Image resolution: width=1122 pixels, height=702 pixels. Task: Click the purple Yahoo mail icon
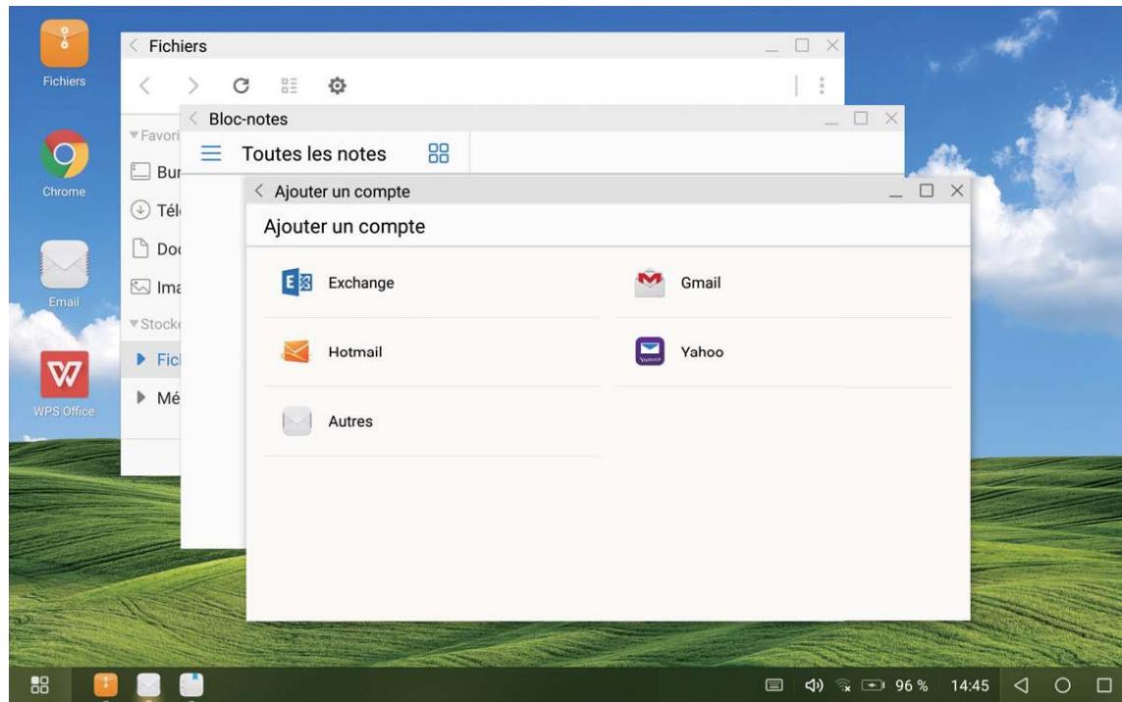(x=650, y=351)
